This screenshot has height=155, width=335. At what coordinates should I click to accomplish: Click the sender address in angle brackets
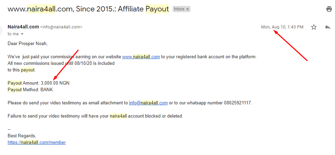click(61, 27)
